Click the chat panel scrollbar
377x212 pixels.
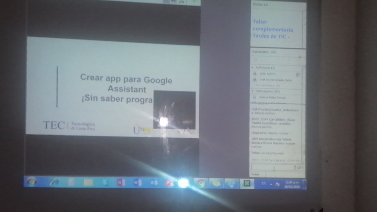pyautogui.click(x=304, y=133)
